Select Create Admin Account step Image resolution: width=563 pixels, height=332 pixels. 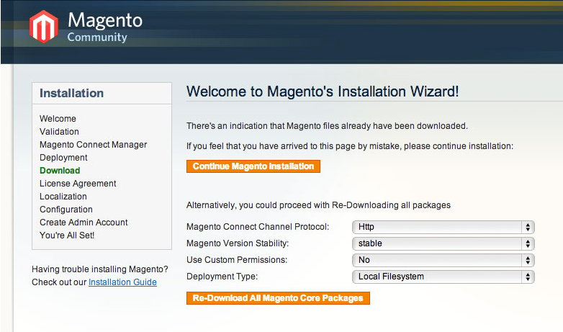(x=84, y=223)
